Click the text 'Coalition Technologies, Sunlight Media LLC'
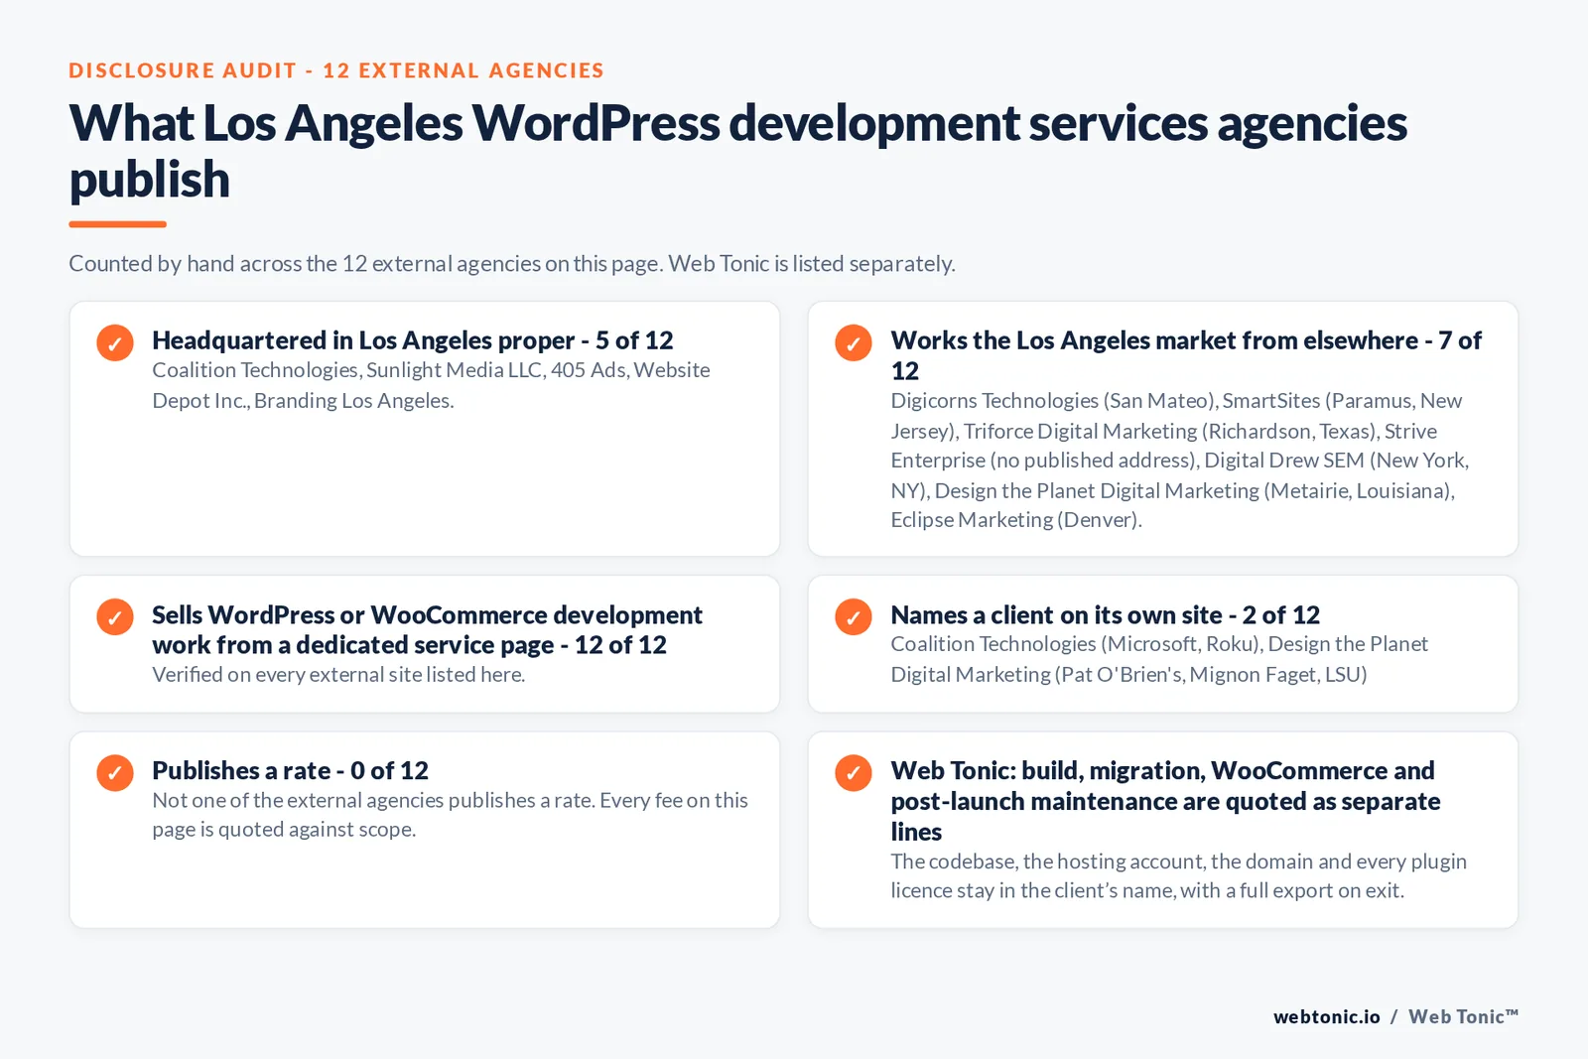The image size is (1588, 1059). tap(348, 370)
